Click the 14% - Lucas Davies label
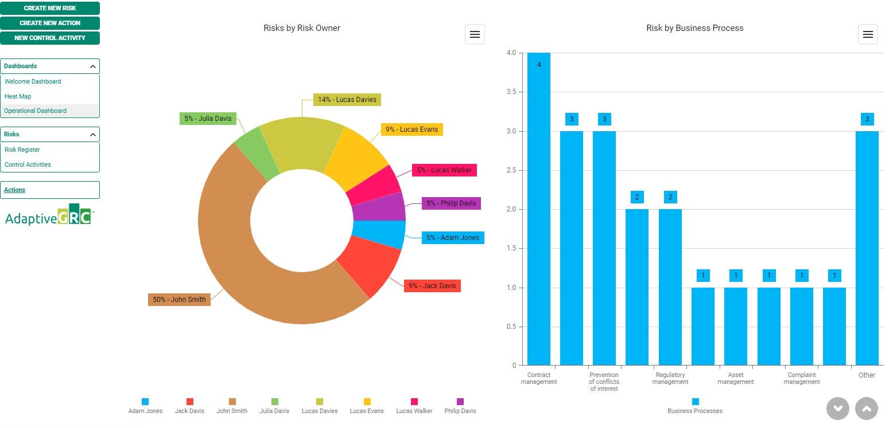The image size is (893, 428). [347, 100]
